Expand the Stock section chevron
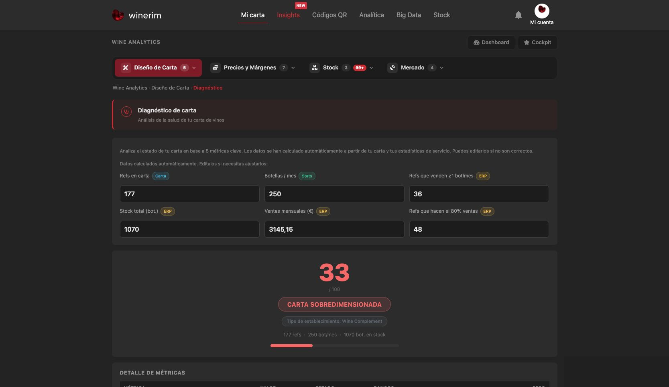The image size is (669, 387). [371, 68]
